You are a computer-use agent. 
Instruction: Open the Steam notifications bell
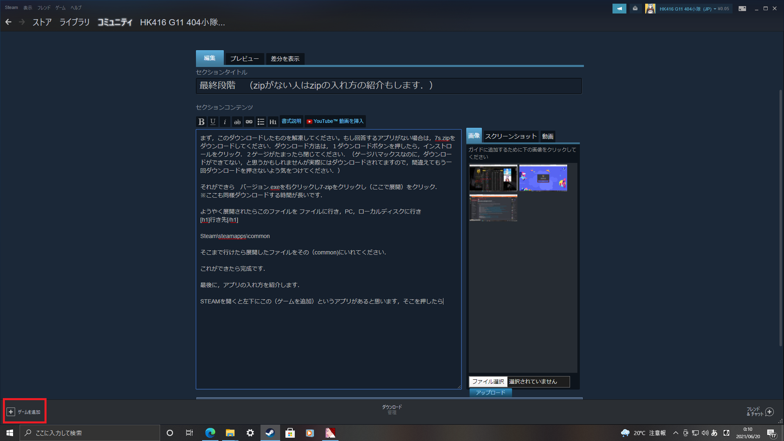(635, 9)
